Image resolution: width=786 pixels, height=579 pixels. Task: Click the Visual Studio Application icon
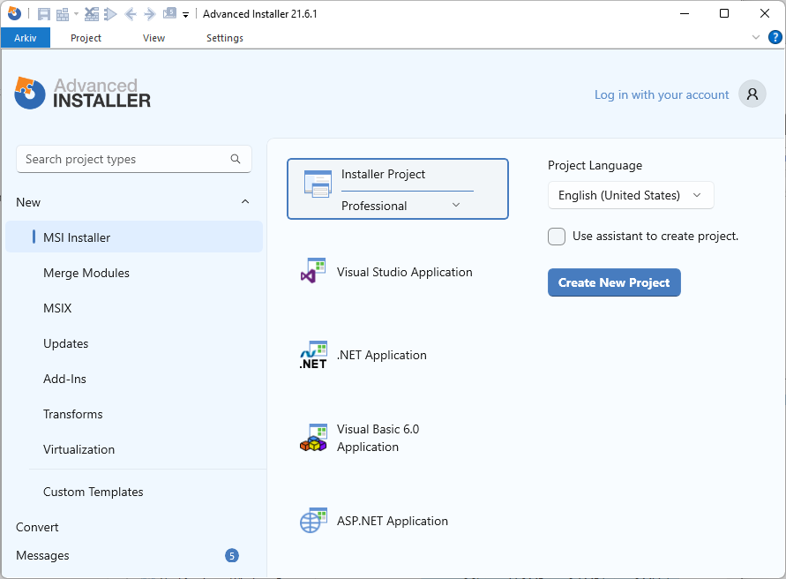pyautogui.click(x=313, y=270)
